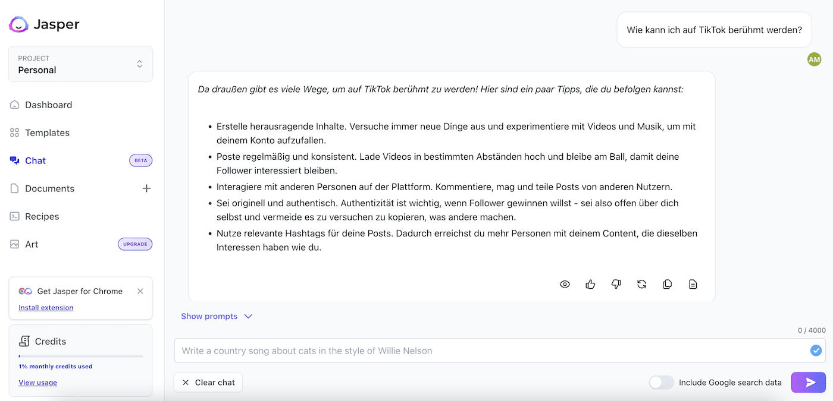Copy the response to clipboard
The width and height of the screenshot is (833, 401).
click(x=667, y=285)
